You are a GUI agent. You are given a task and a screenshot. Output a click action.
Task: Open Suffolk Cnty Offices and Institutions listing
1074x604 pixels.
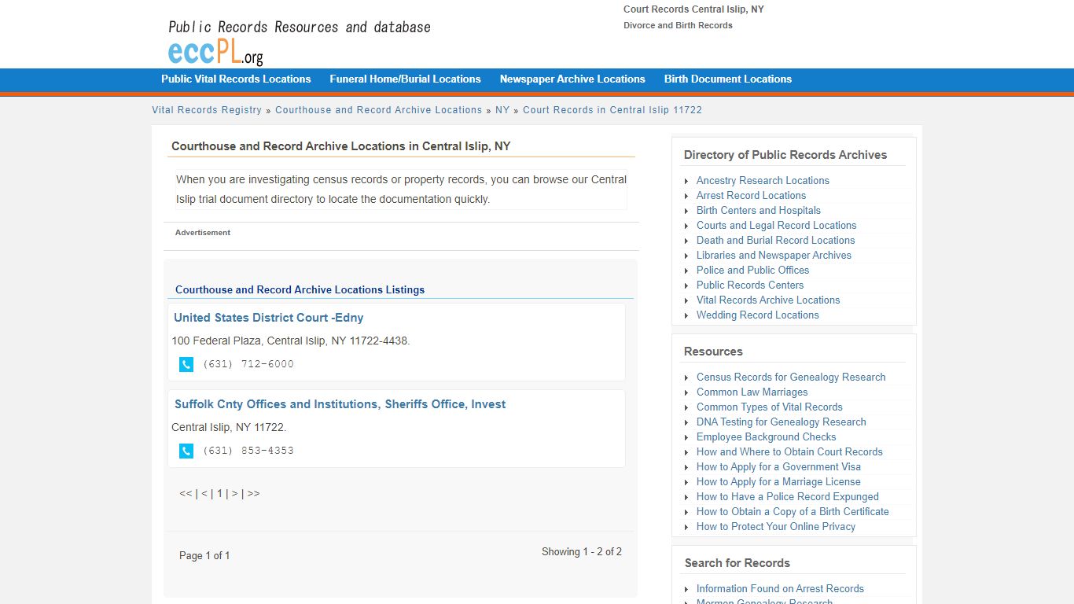340,404
